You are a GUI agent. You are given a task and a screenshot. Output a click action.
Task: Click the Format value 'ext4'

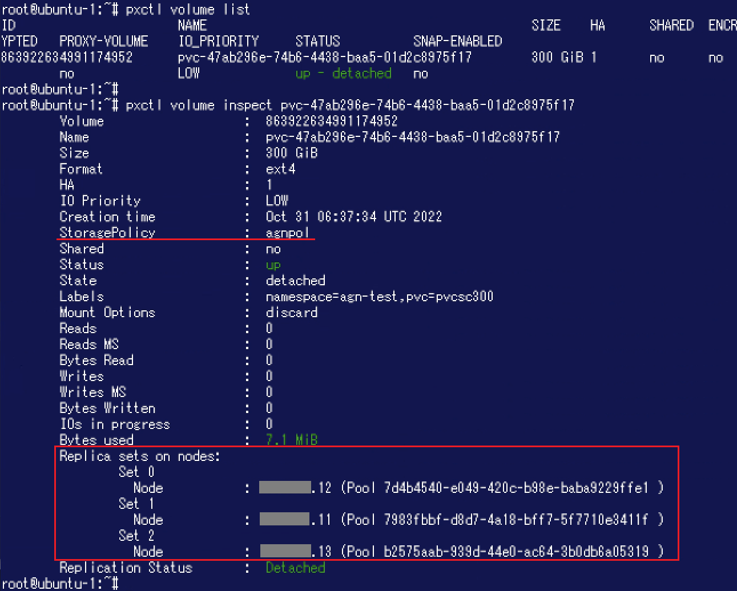280,169
